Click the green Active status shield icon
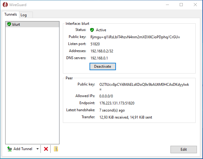 92,30
